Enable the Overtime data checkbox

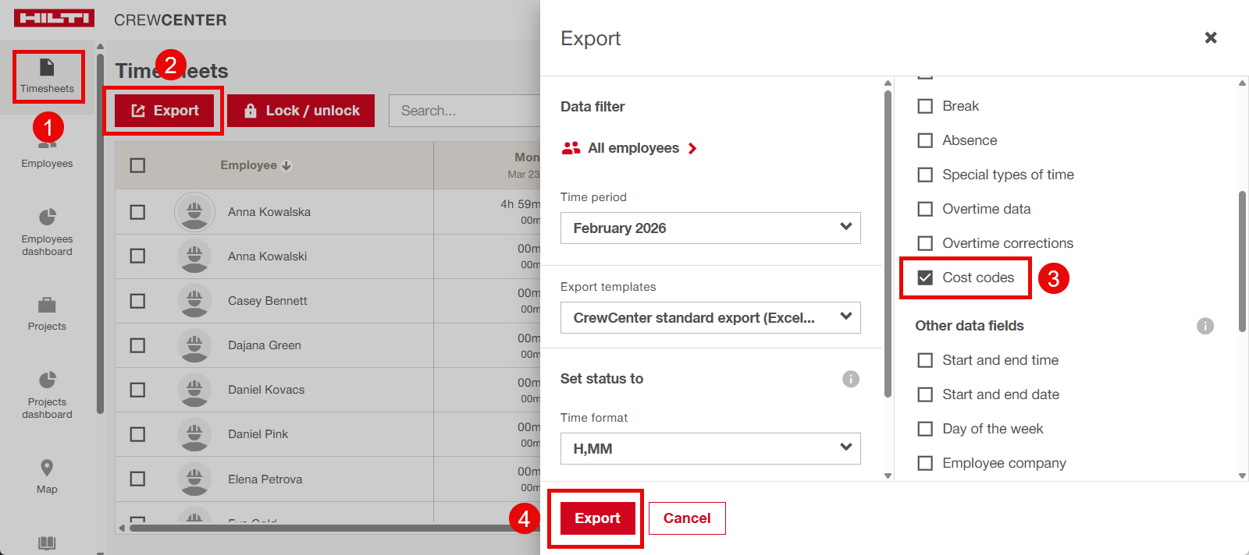(x=925, y=209)
